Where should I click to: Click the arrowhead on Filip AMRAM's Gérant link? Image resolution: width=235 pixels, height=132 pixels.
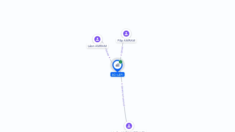click(x=121, y=55)
